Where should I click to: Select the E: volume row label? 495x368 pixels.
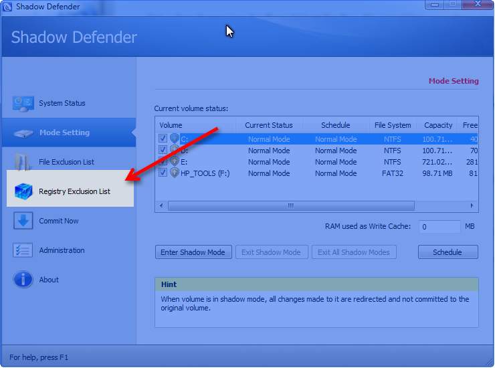pos(184,162)
